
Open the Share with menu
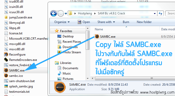point(106,22)
